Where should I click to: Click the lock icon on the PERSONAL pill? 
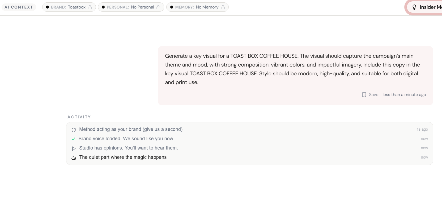[x=158, y=7]
